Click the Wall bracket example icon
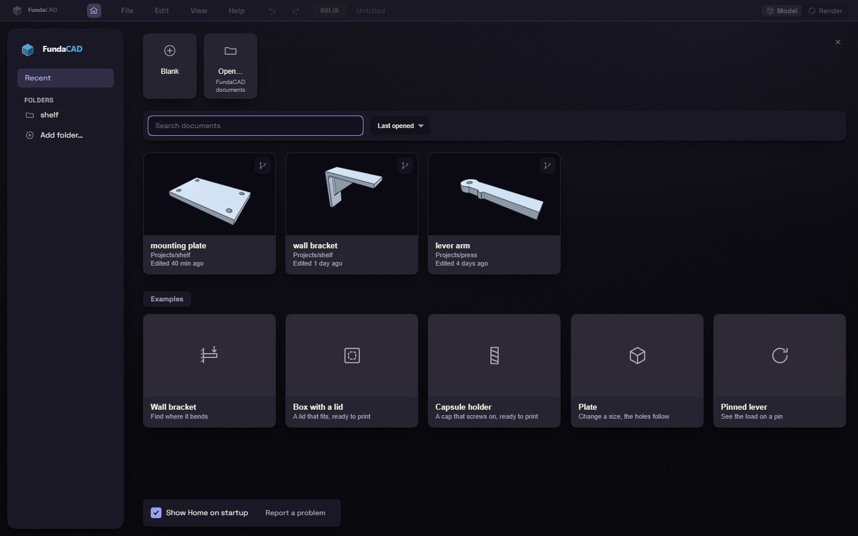 pos(209,356)
